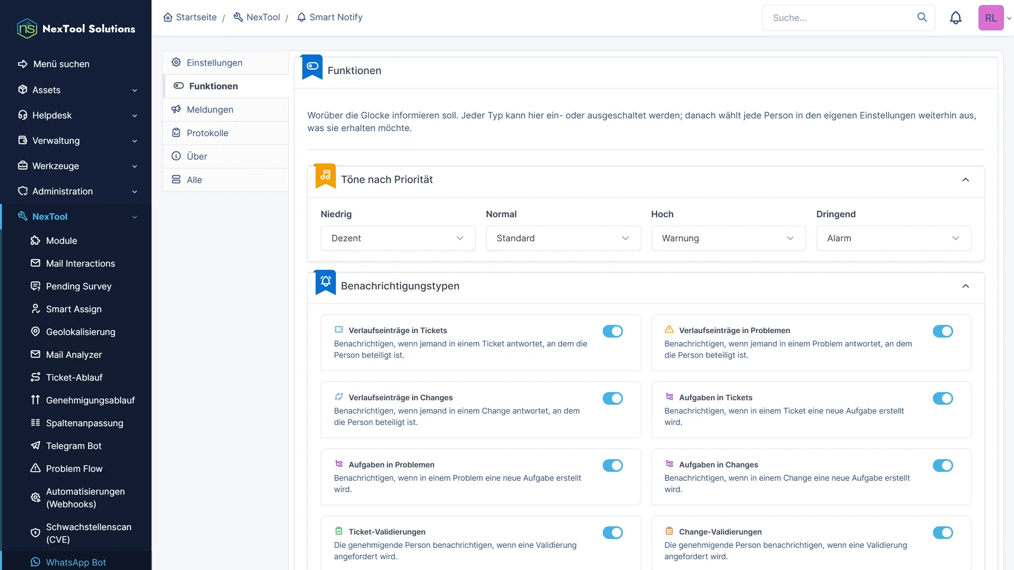Screen dimensions: 1014x570
Task: Click the Ticket-Ablauf flow icon
Action: (35, 377)
